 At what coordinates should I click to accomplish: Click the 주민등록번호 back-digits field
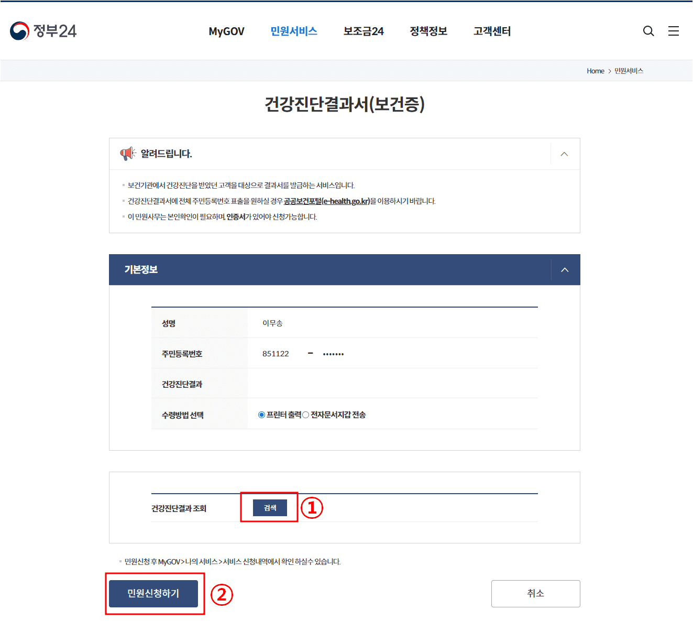click(x=333, y=353)
